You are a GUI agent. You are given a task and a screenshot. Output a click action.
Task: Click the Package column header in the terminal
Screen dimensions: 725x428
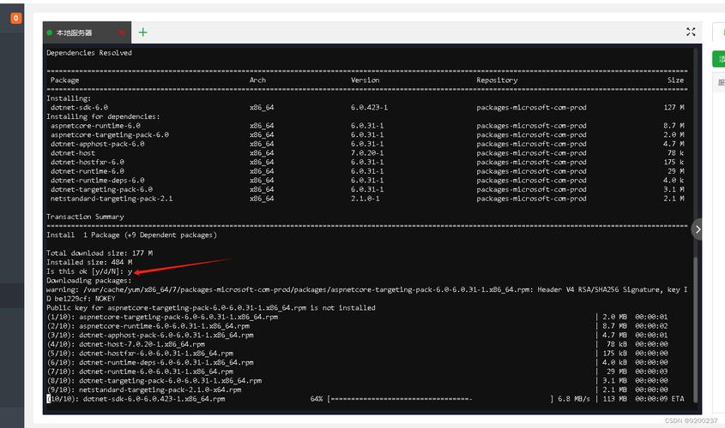pos(64,80)
